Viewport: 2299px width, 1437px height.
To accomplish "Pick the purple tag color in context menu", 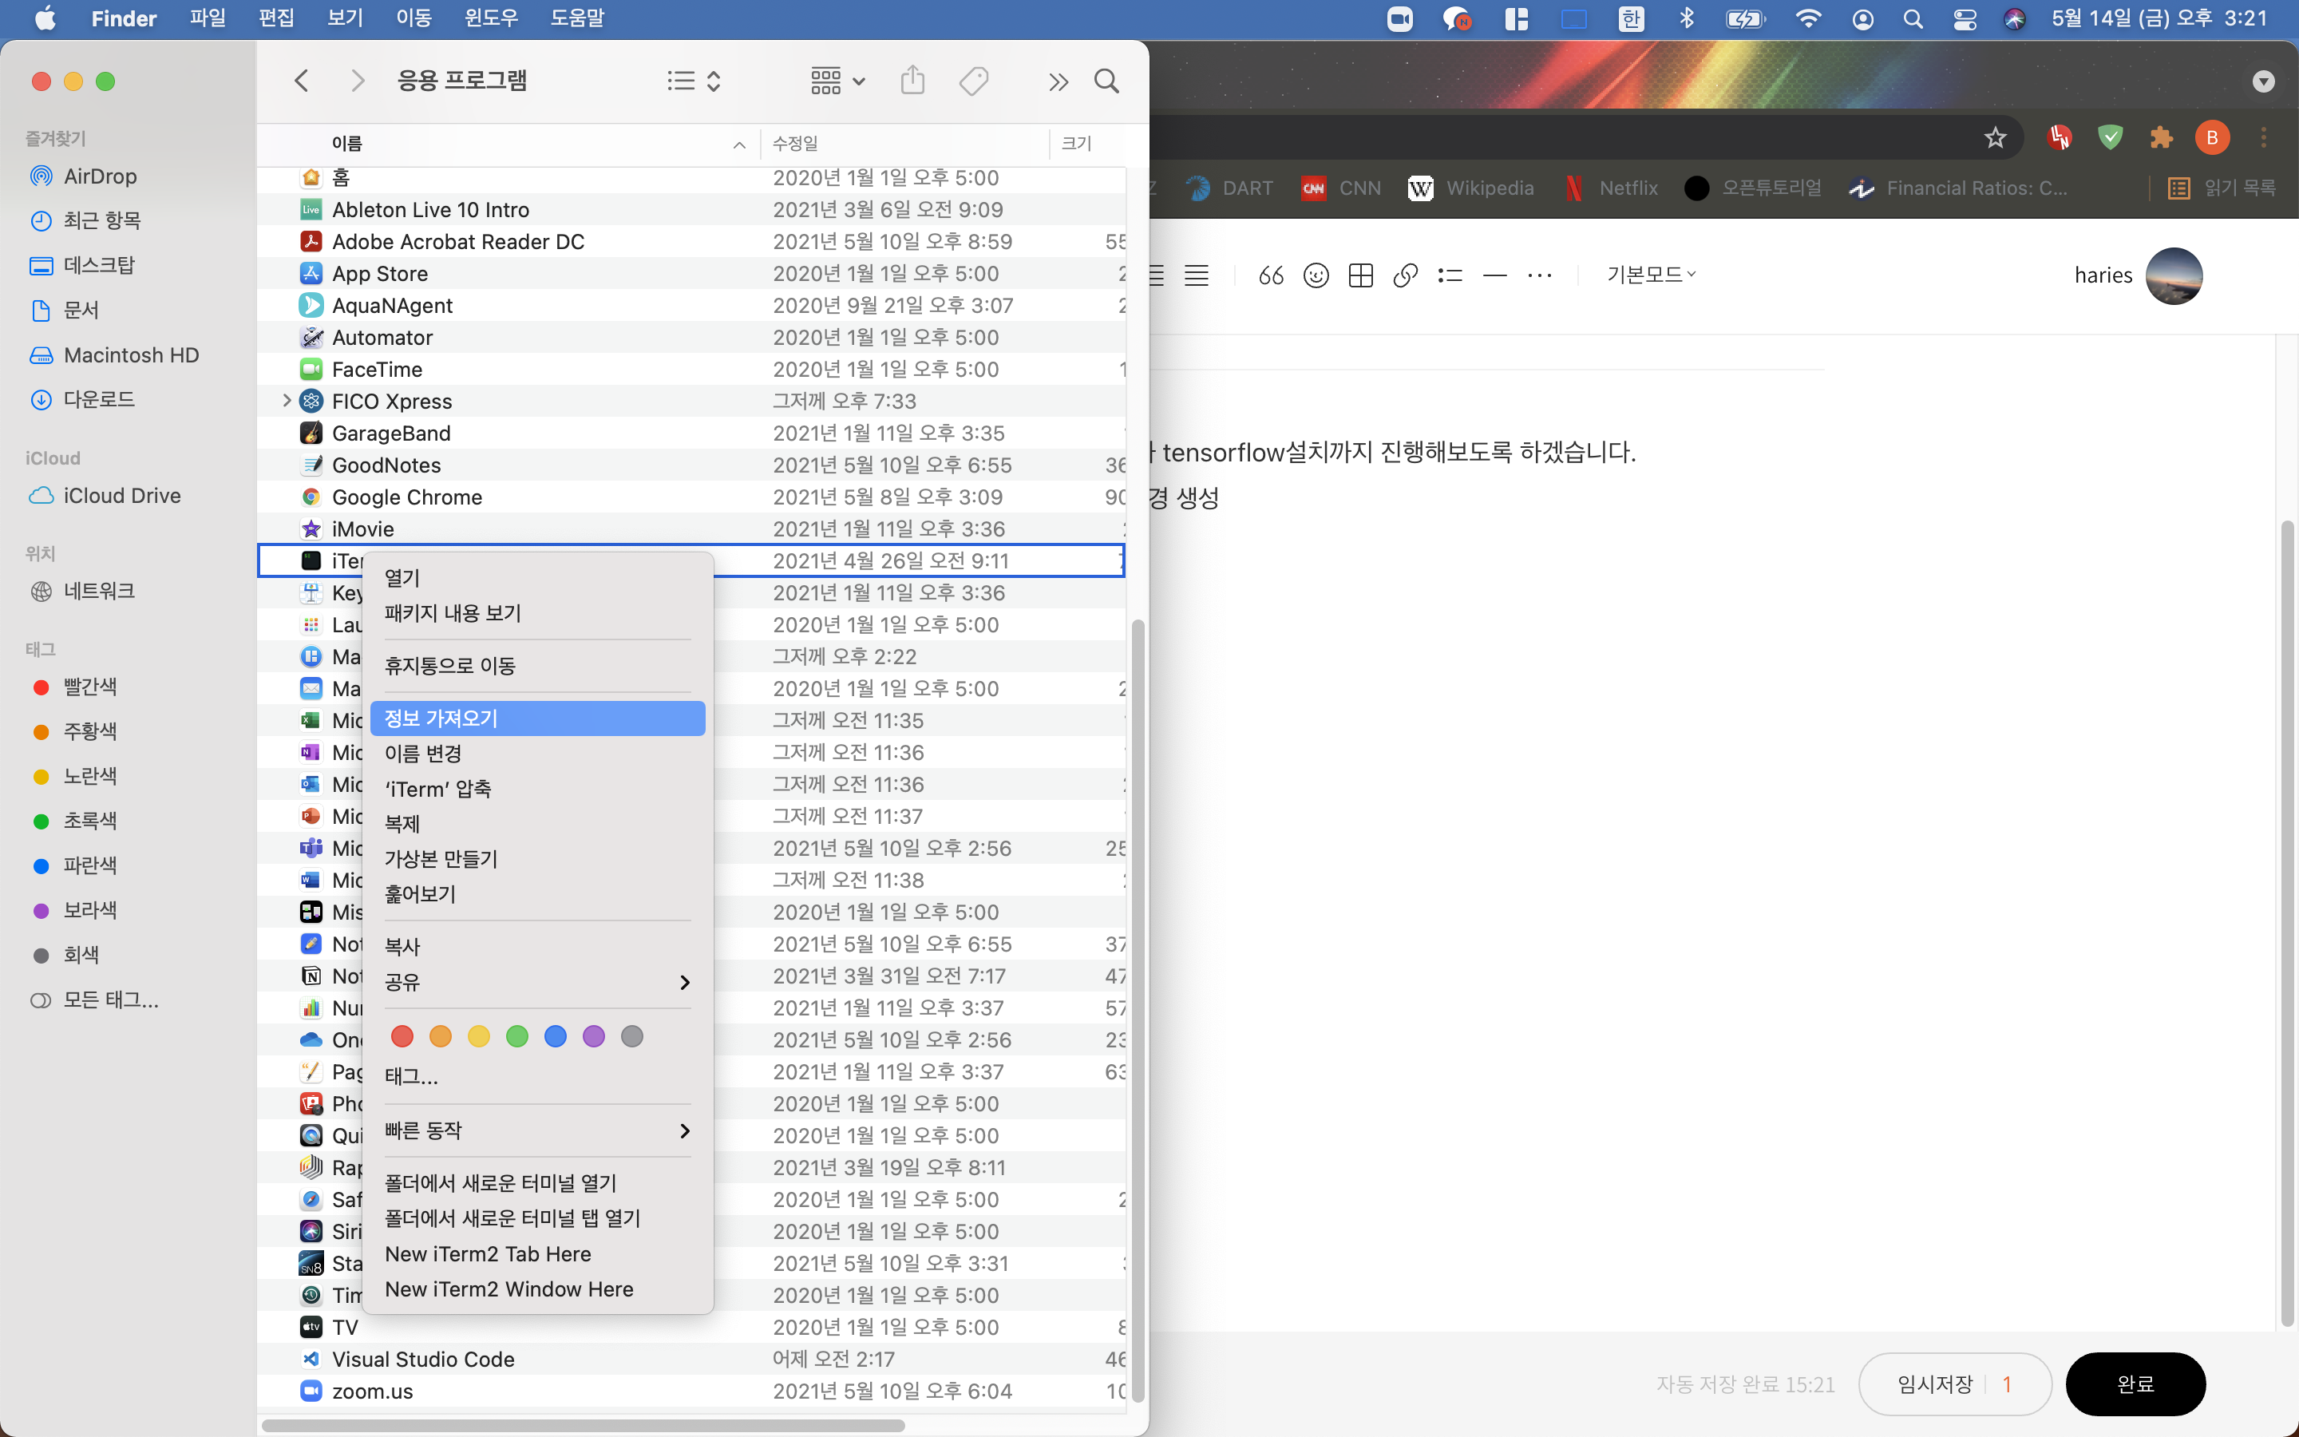I will coord(594,1036).
